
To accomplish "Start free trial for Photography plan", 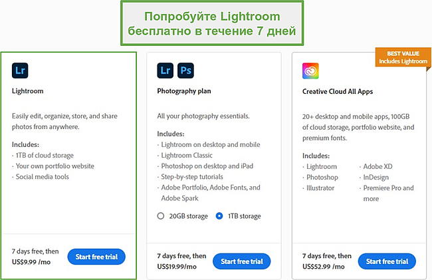I will click(x=242, y=261).
